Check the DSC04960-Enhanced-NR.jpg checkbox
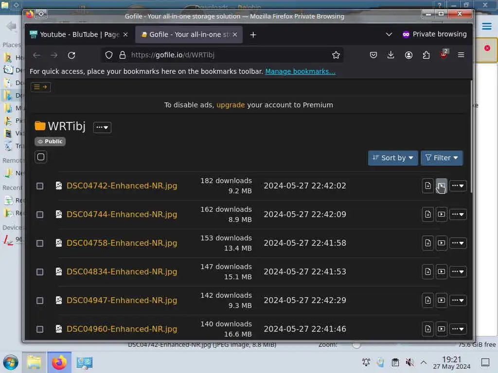The image size is (498, 373). [x=40, y=329]
